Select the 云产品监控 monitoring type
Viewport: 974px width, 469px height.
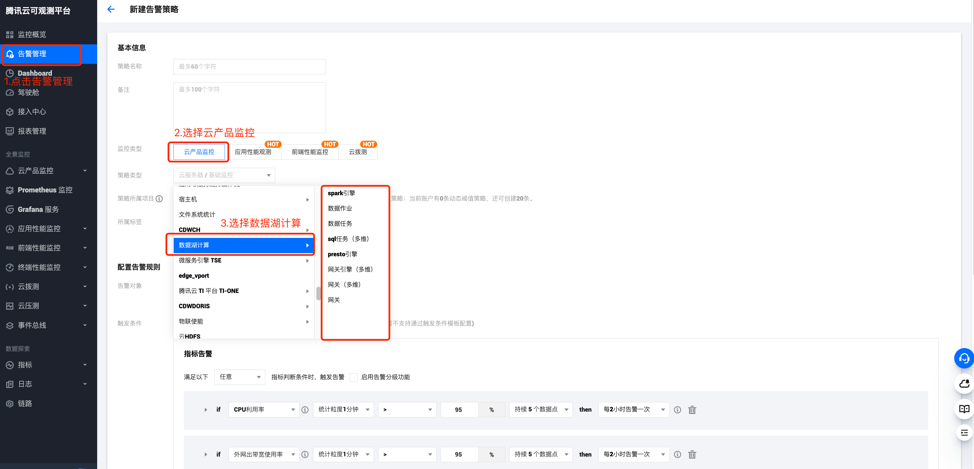tap(199, 152)
